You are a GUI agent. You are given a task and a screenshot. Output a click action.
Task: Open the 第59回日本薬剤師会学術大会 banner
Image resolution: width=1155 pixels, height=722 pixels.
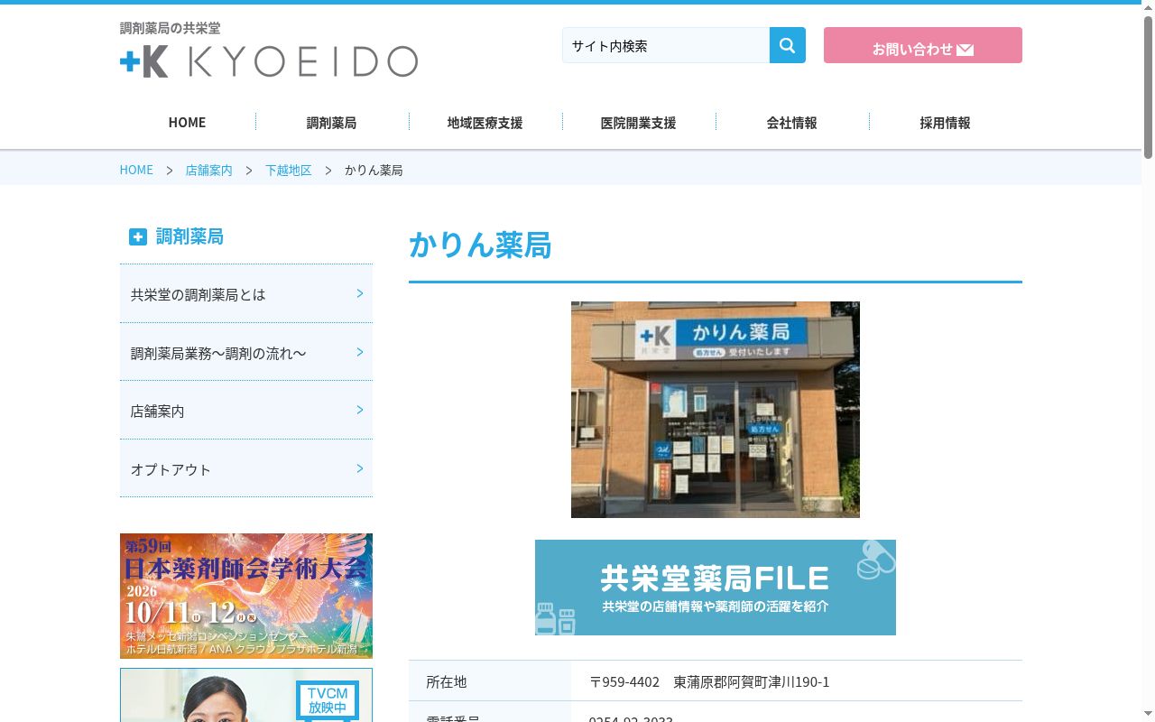click(246, 596)
